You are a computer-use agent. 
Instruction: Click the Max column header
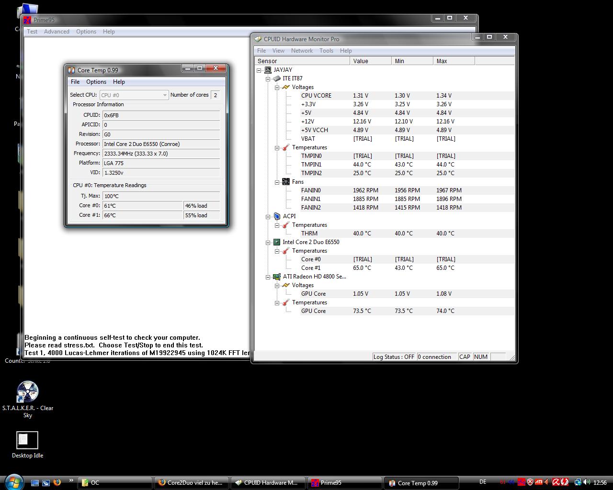[x=454, y=61]
